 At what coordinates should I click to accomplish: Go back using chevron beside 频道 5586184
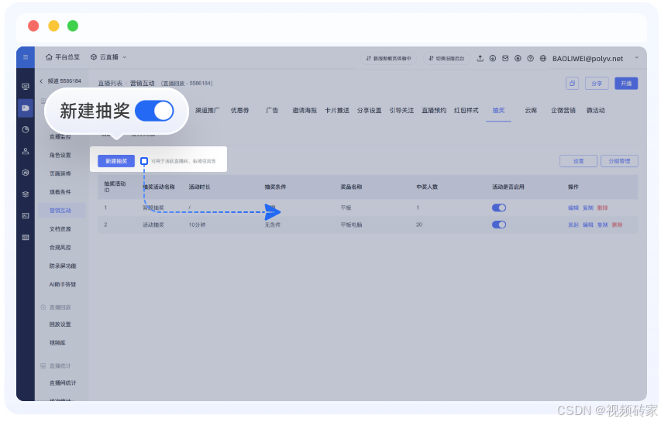click(41, 81)
